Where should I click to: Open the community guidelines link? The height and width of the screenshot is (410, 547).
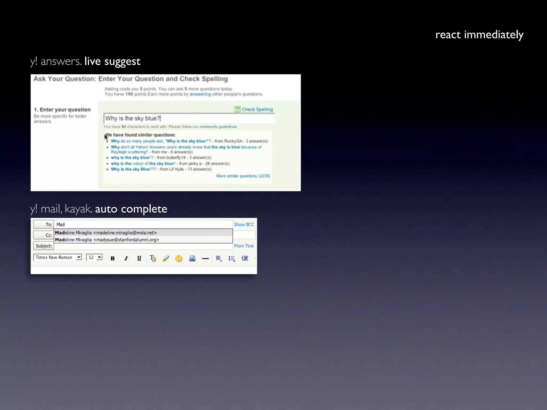(x=218, y=127)
